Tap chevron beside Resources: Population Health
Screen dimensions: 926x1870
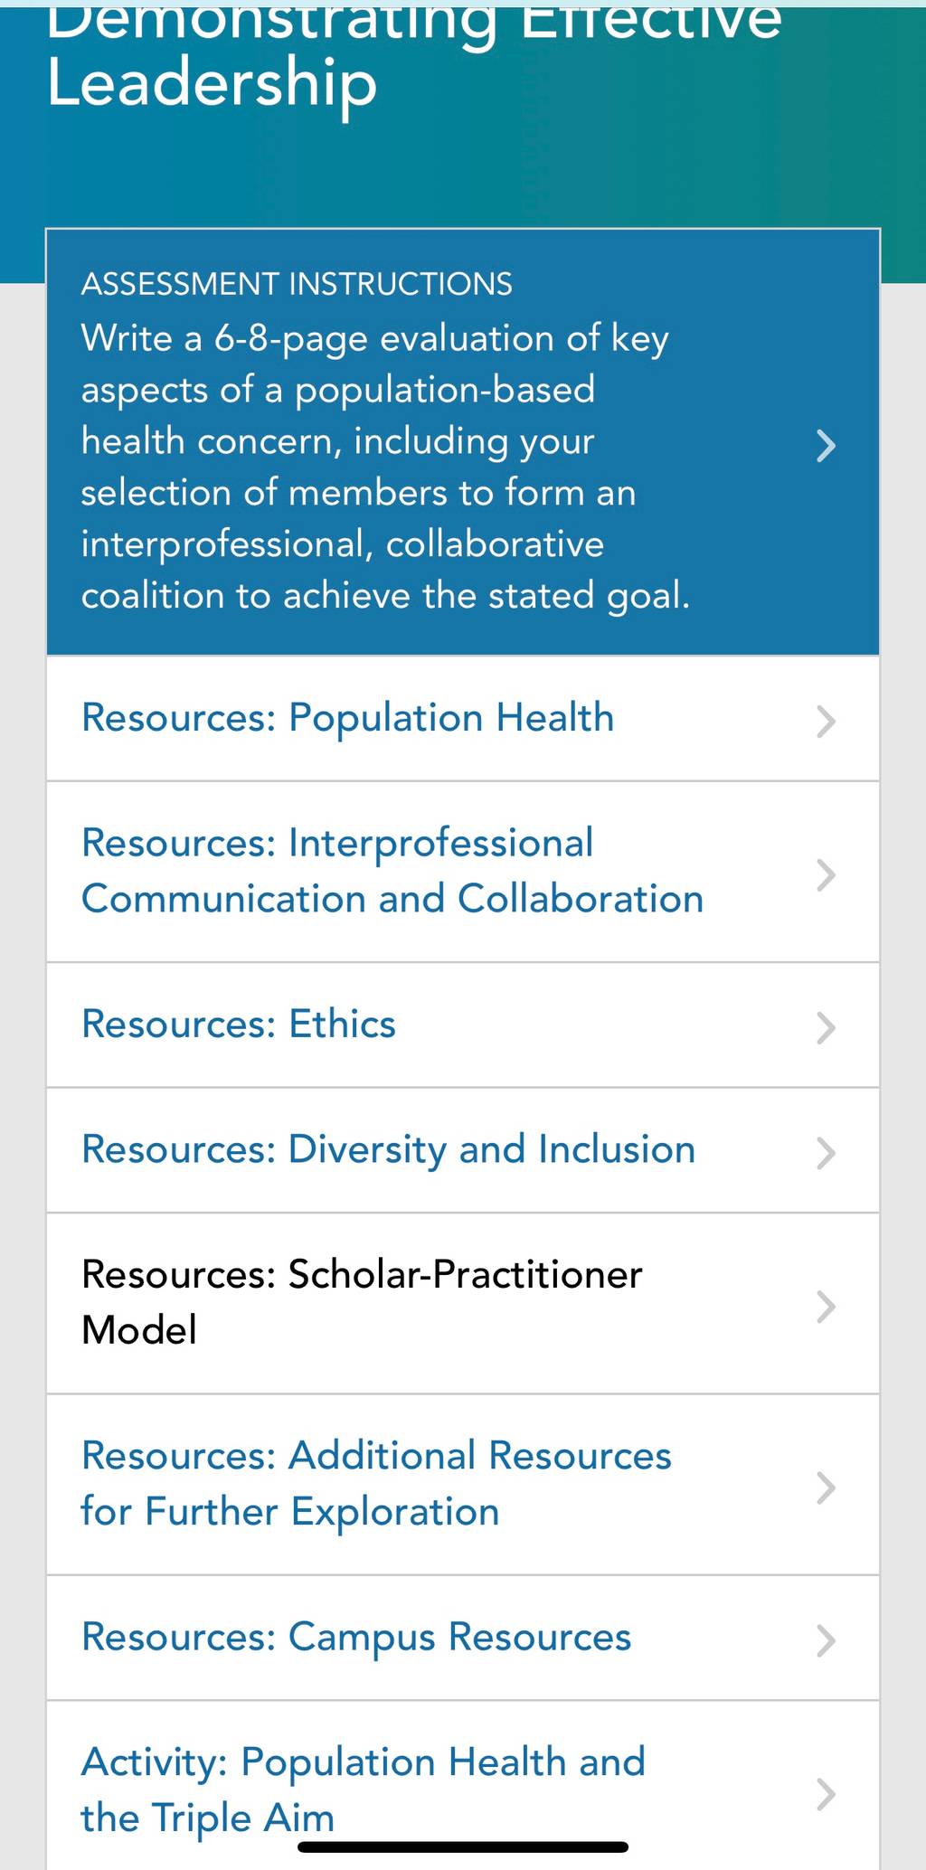tap(826, 722)
